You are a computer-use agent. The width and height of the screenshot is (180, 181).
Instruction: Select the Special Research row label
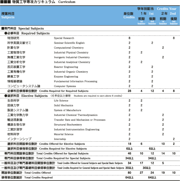click(x=64, y=38)
